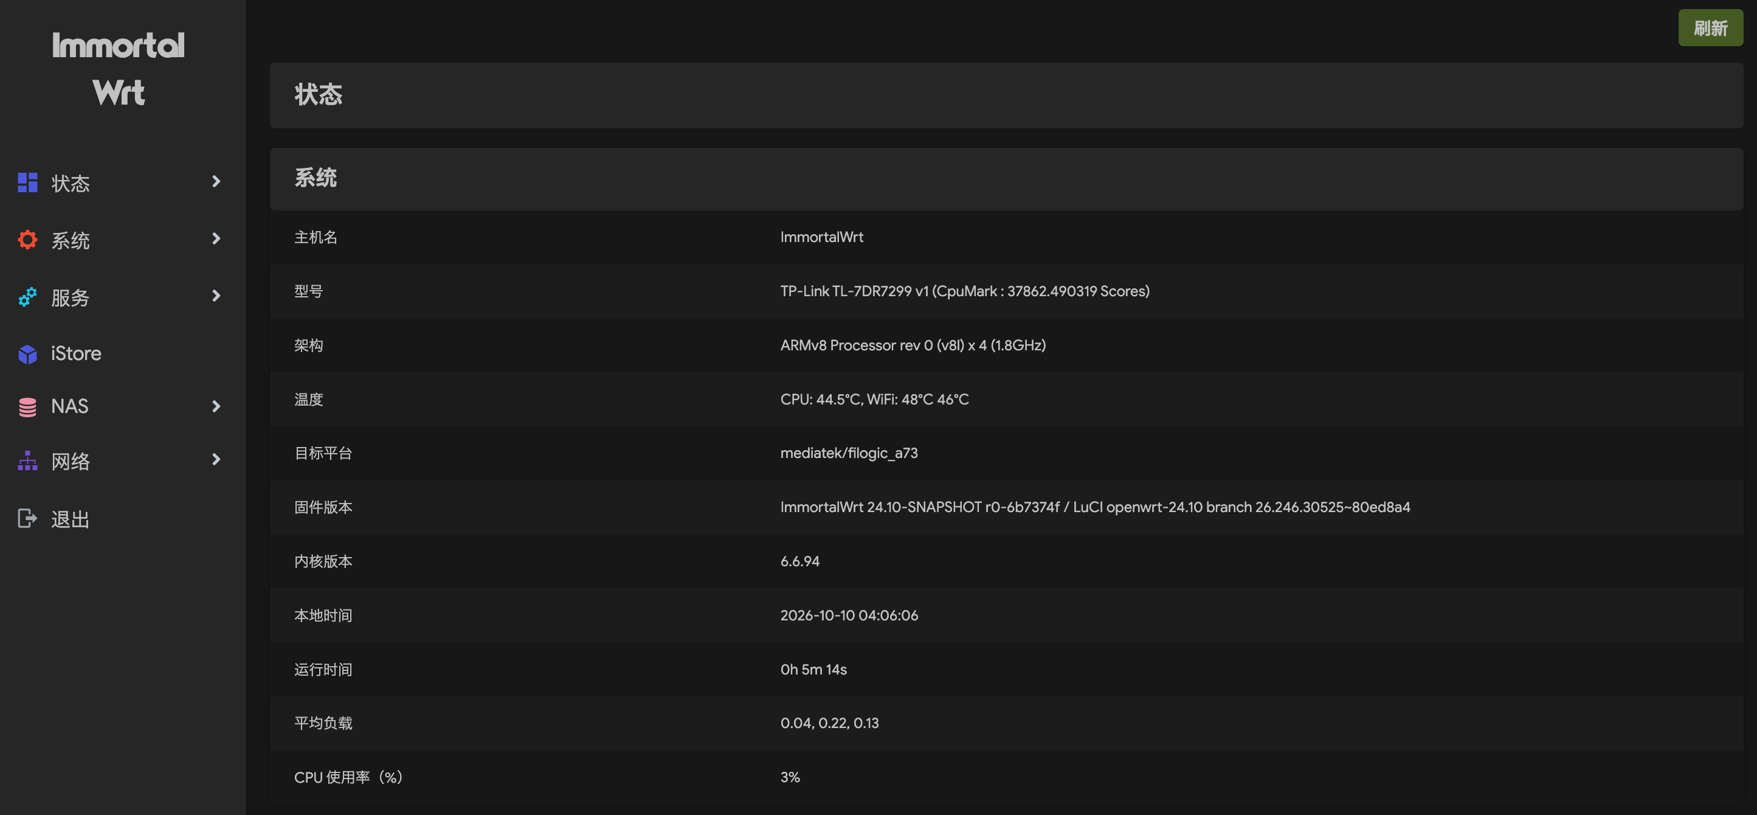
Task: Open the iStore menu entry
Action: [x=76, y=353]
